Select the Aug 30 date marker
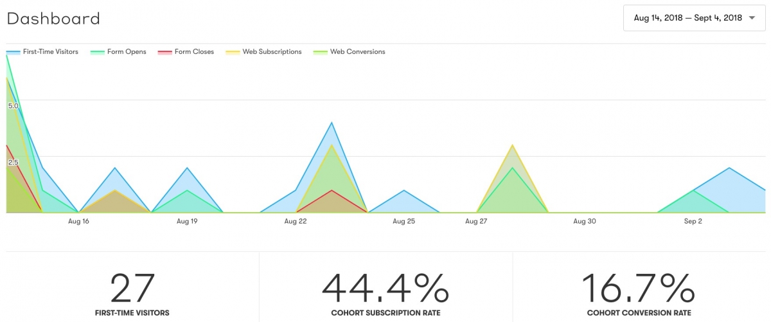 (585, 222)
